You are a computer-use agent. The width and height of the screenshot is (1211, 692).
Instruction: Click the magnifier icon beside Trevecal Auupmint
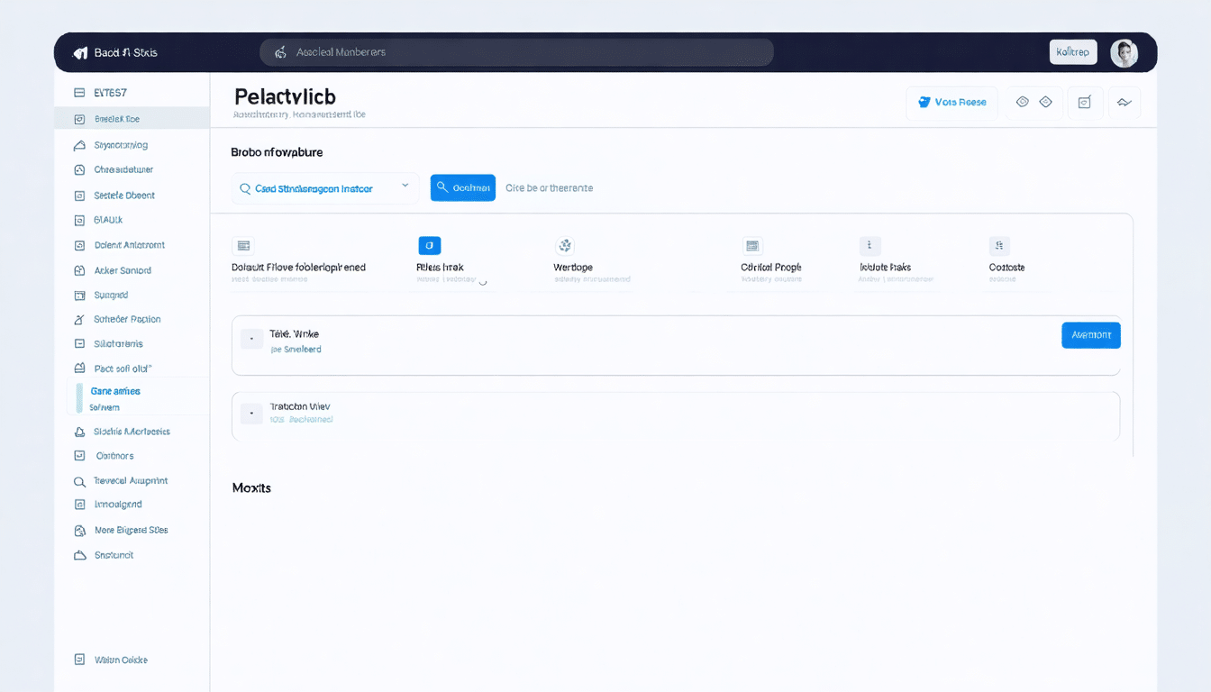(x=79, y=482)
